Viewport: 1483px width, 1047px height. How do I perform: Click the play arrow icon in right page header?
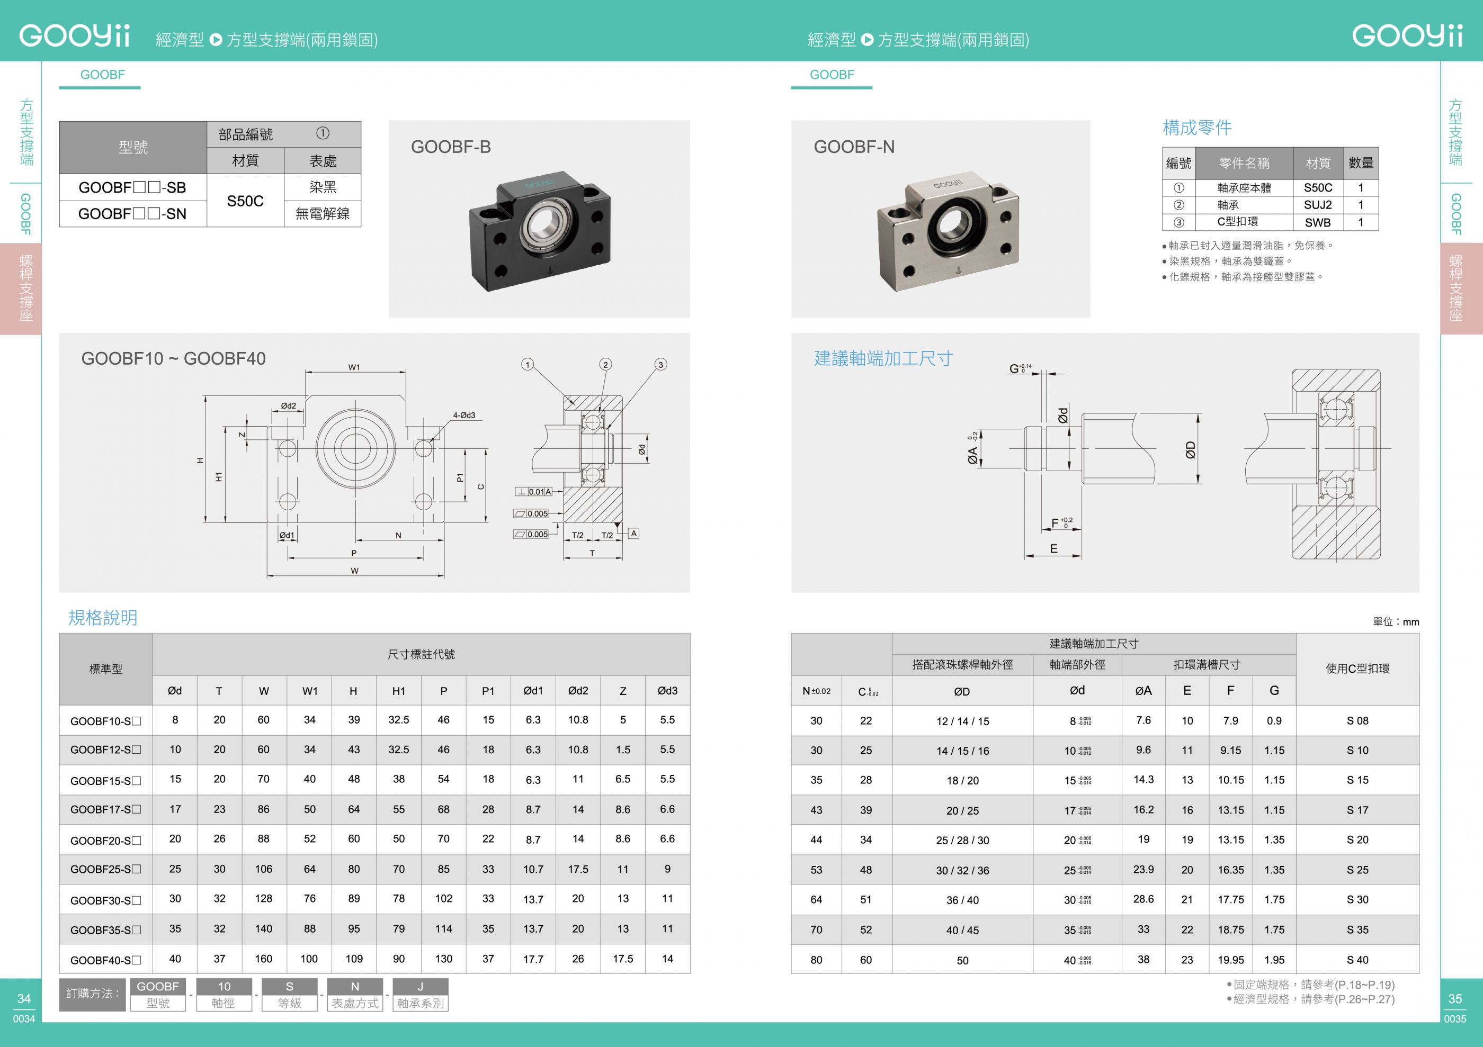click(x=868, y=40)
